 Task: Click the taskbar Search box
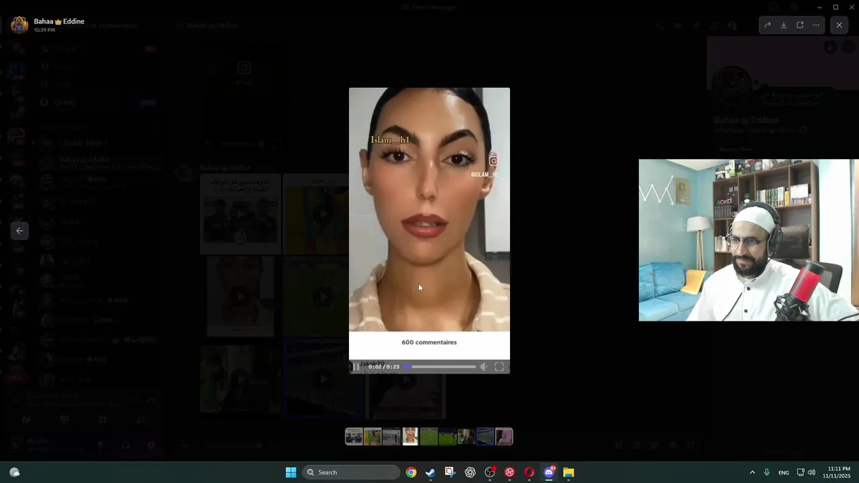pos(351,472)
